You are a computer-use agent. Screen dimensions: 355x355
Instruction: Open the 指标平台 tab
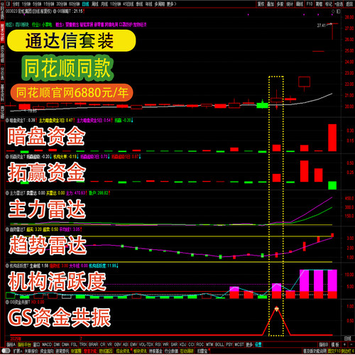24,344
